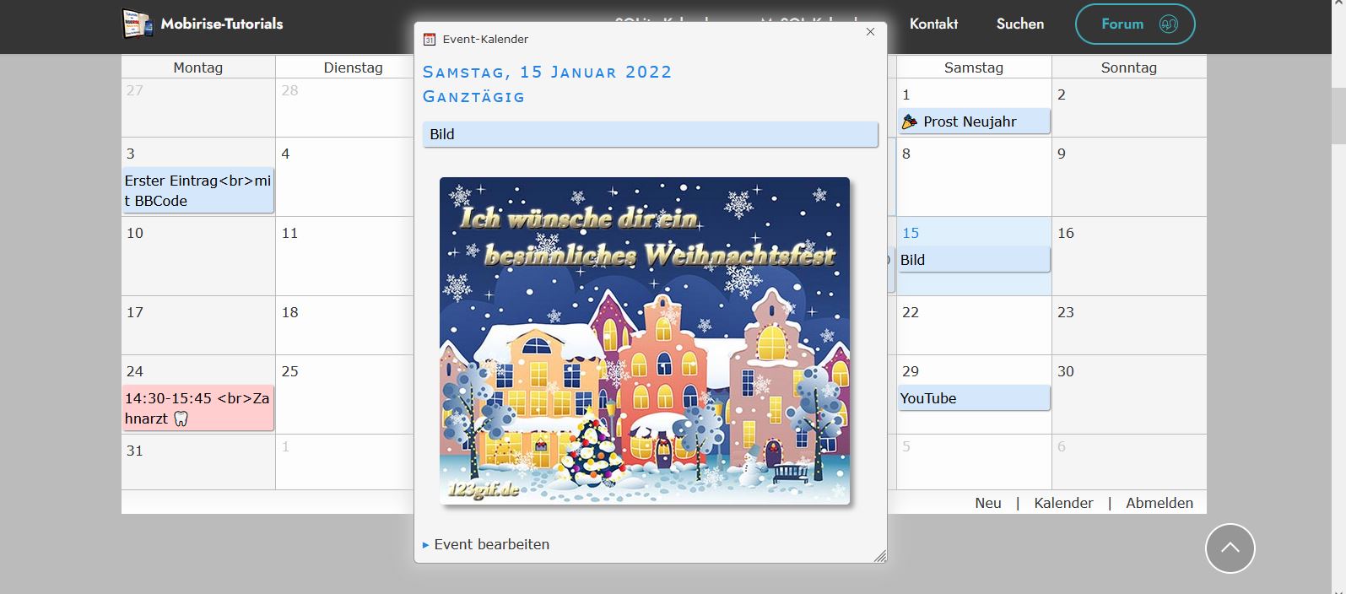Viewport: 1346px width, 594px height.
Task: Open the YouTube event on the 29th
Action: click(973, 398)
